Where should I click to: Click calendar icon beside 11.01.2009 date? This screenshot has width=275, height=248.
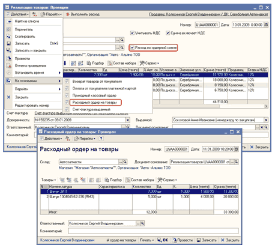pyautogui.click(x=237, y=149)
